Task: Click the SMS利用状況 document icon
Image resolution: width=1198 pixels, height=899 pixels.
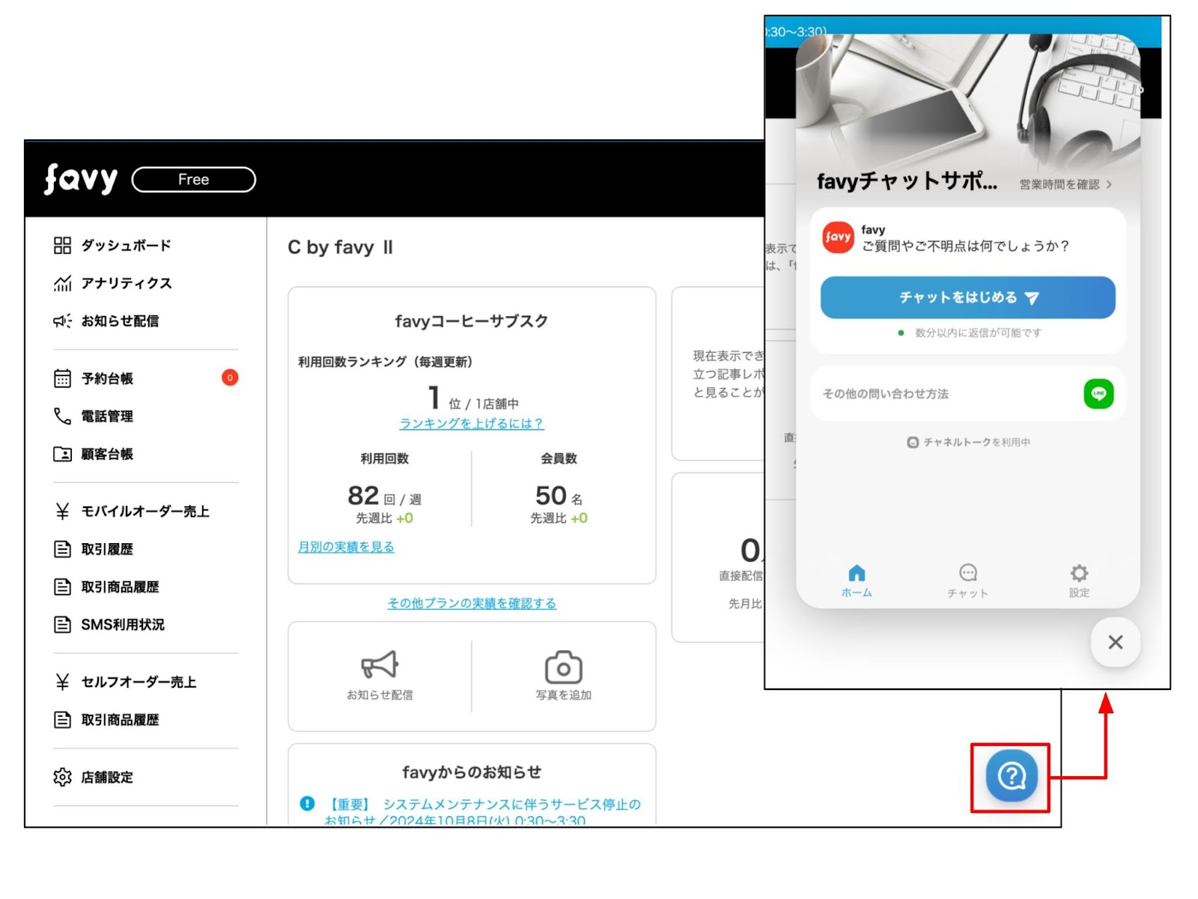Action: point(62,624)
